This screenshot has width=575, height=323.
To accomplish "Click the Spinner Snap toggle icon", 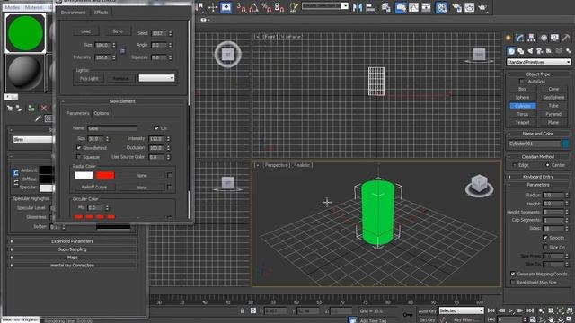I will tap(279, 7).
